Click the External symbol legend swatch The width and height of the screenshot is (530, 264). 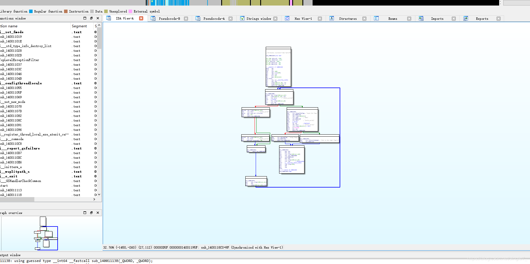click(x=130, y=11)
